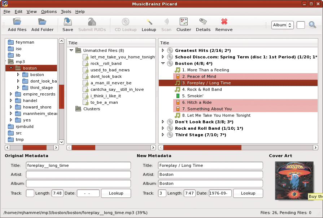Click the Third Stage album disc icon

[170, 135]
